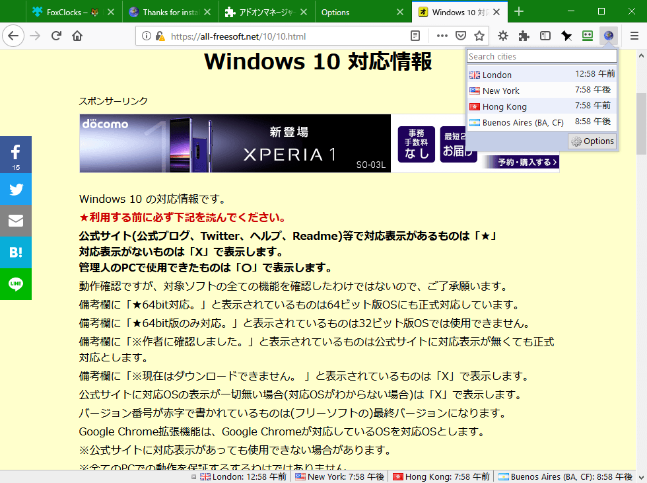Click Buenos Aires clock in status bar
The height and width of the screenshot is (483, 647).
tap(565, 477)
